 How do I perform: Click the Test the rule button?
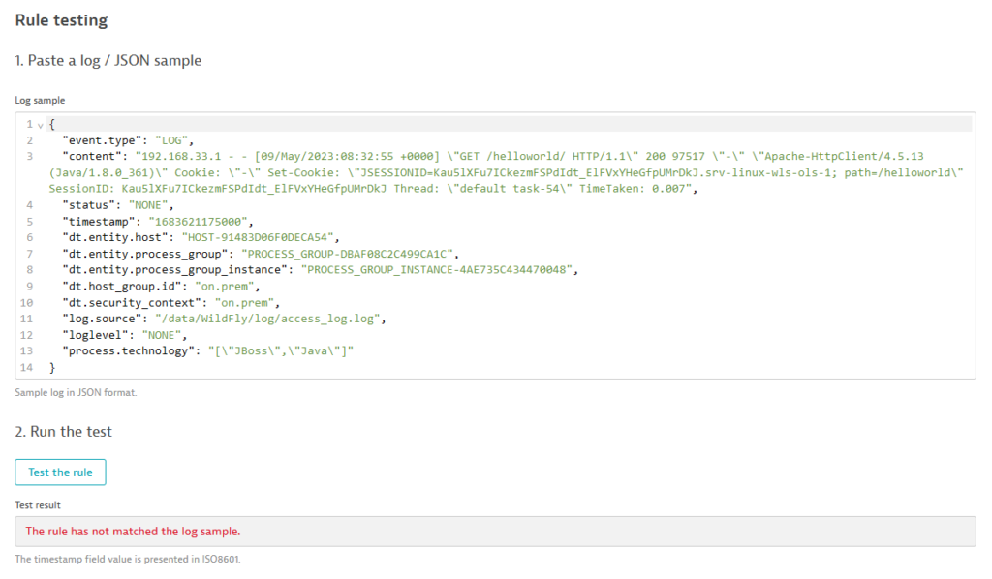60,472
